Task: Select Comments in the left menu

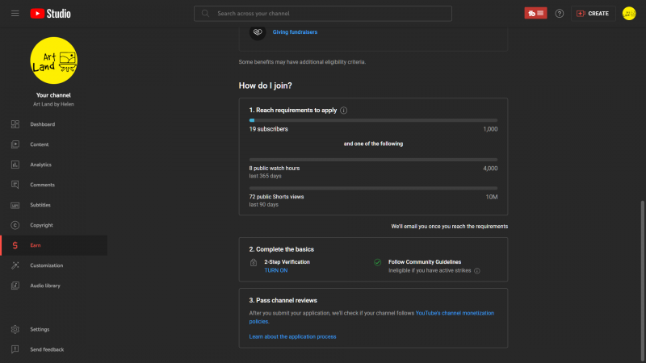Action: (42, 185)
